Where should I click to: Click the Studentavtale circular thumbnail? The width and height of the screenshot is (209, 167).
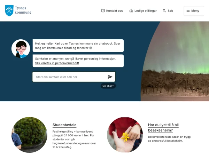point(29,135)
